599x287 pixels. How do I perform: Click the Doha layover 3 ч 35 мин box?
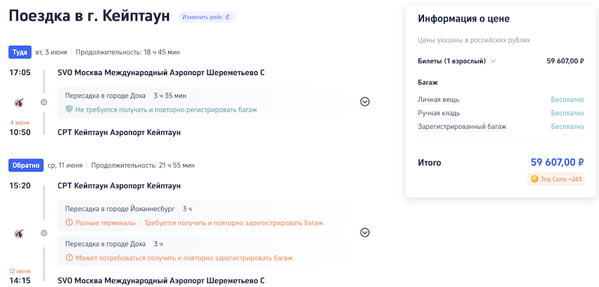(200, 102)
